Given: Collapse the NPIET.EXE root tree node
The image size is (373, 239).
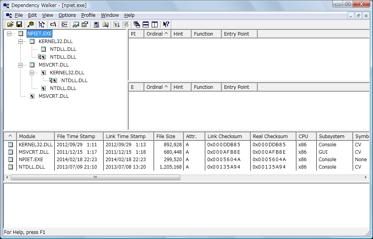Looking at the screenshot, I should pyautogui.click(x=9, y=34).
